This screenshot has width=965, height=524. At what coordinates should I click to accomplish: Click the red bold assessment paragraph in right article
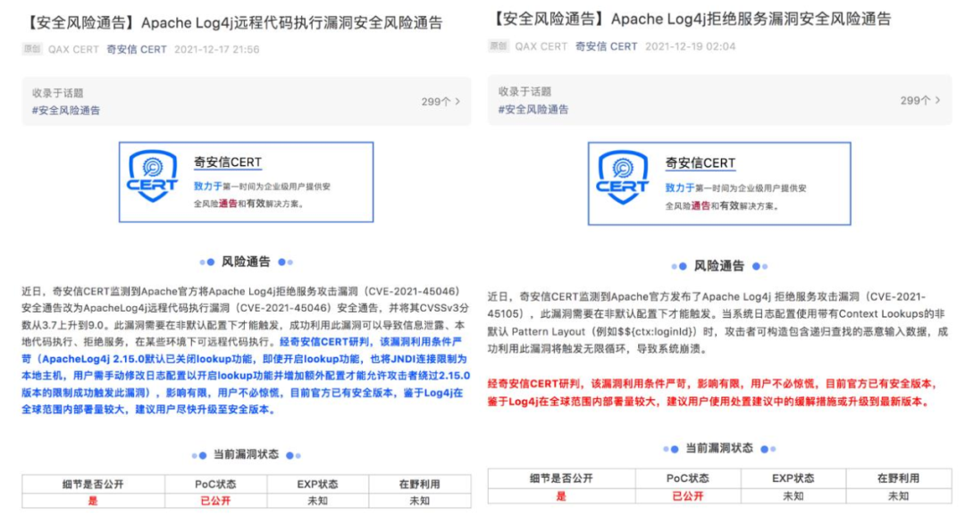(x=713, y=393)
